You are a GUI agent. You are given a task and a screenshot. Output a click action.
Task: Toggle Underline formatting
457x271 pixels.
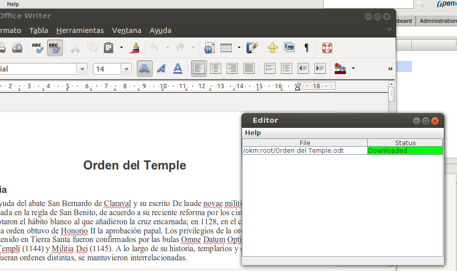pyautogui.click(x=178, y=69)
